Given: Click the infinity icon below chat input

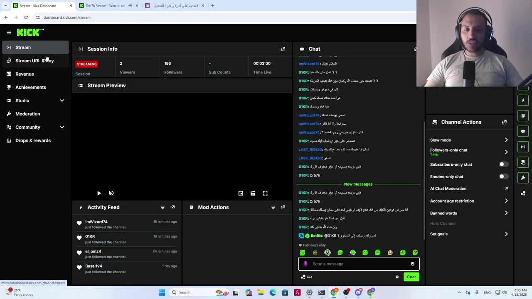Looking at the screenshot, I should click(309, 277).
